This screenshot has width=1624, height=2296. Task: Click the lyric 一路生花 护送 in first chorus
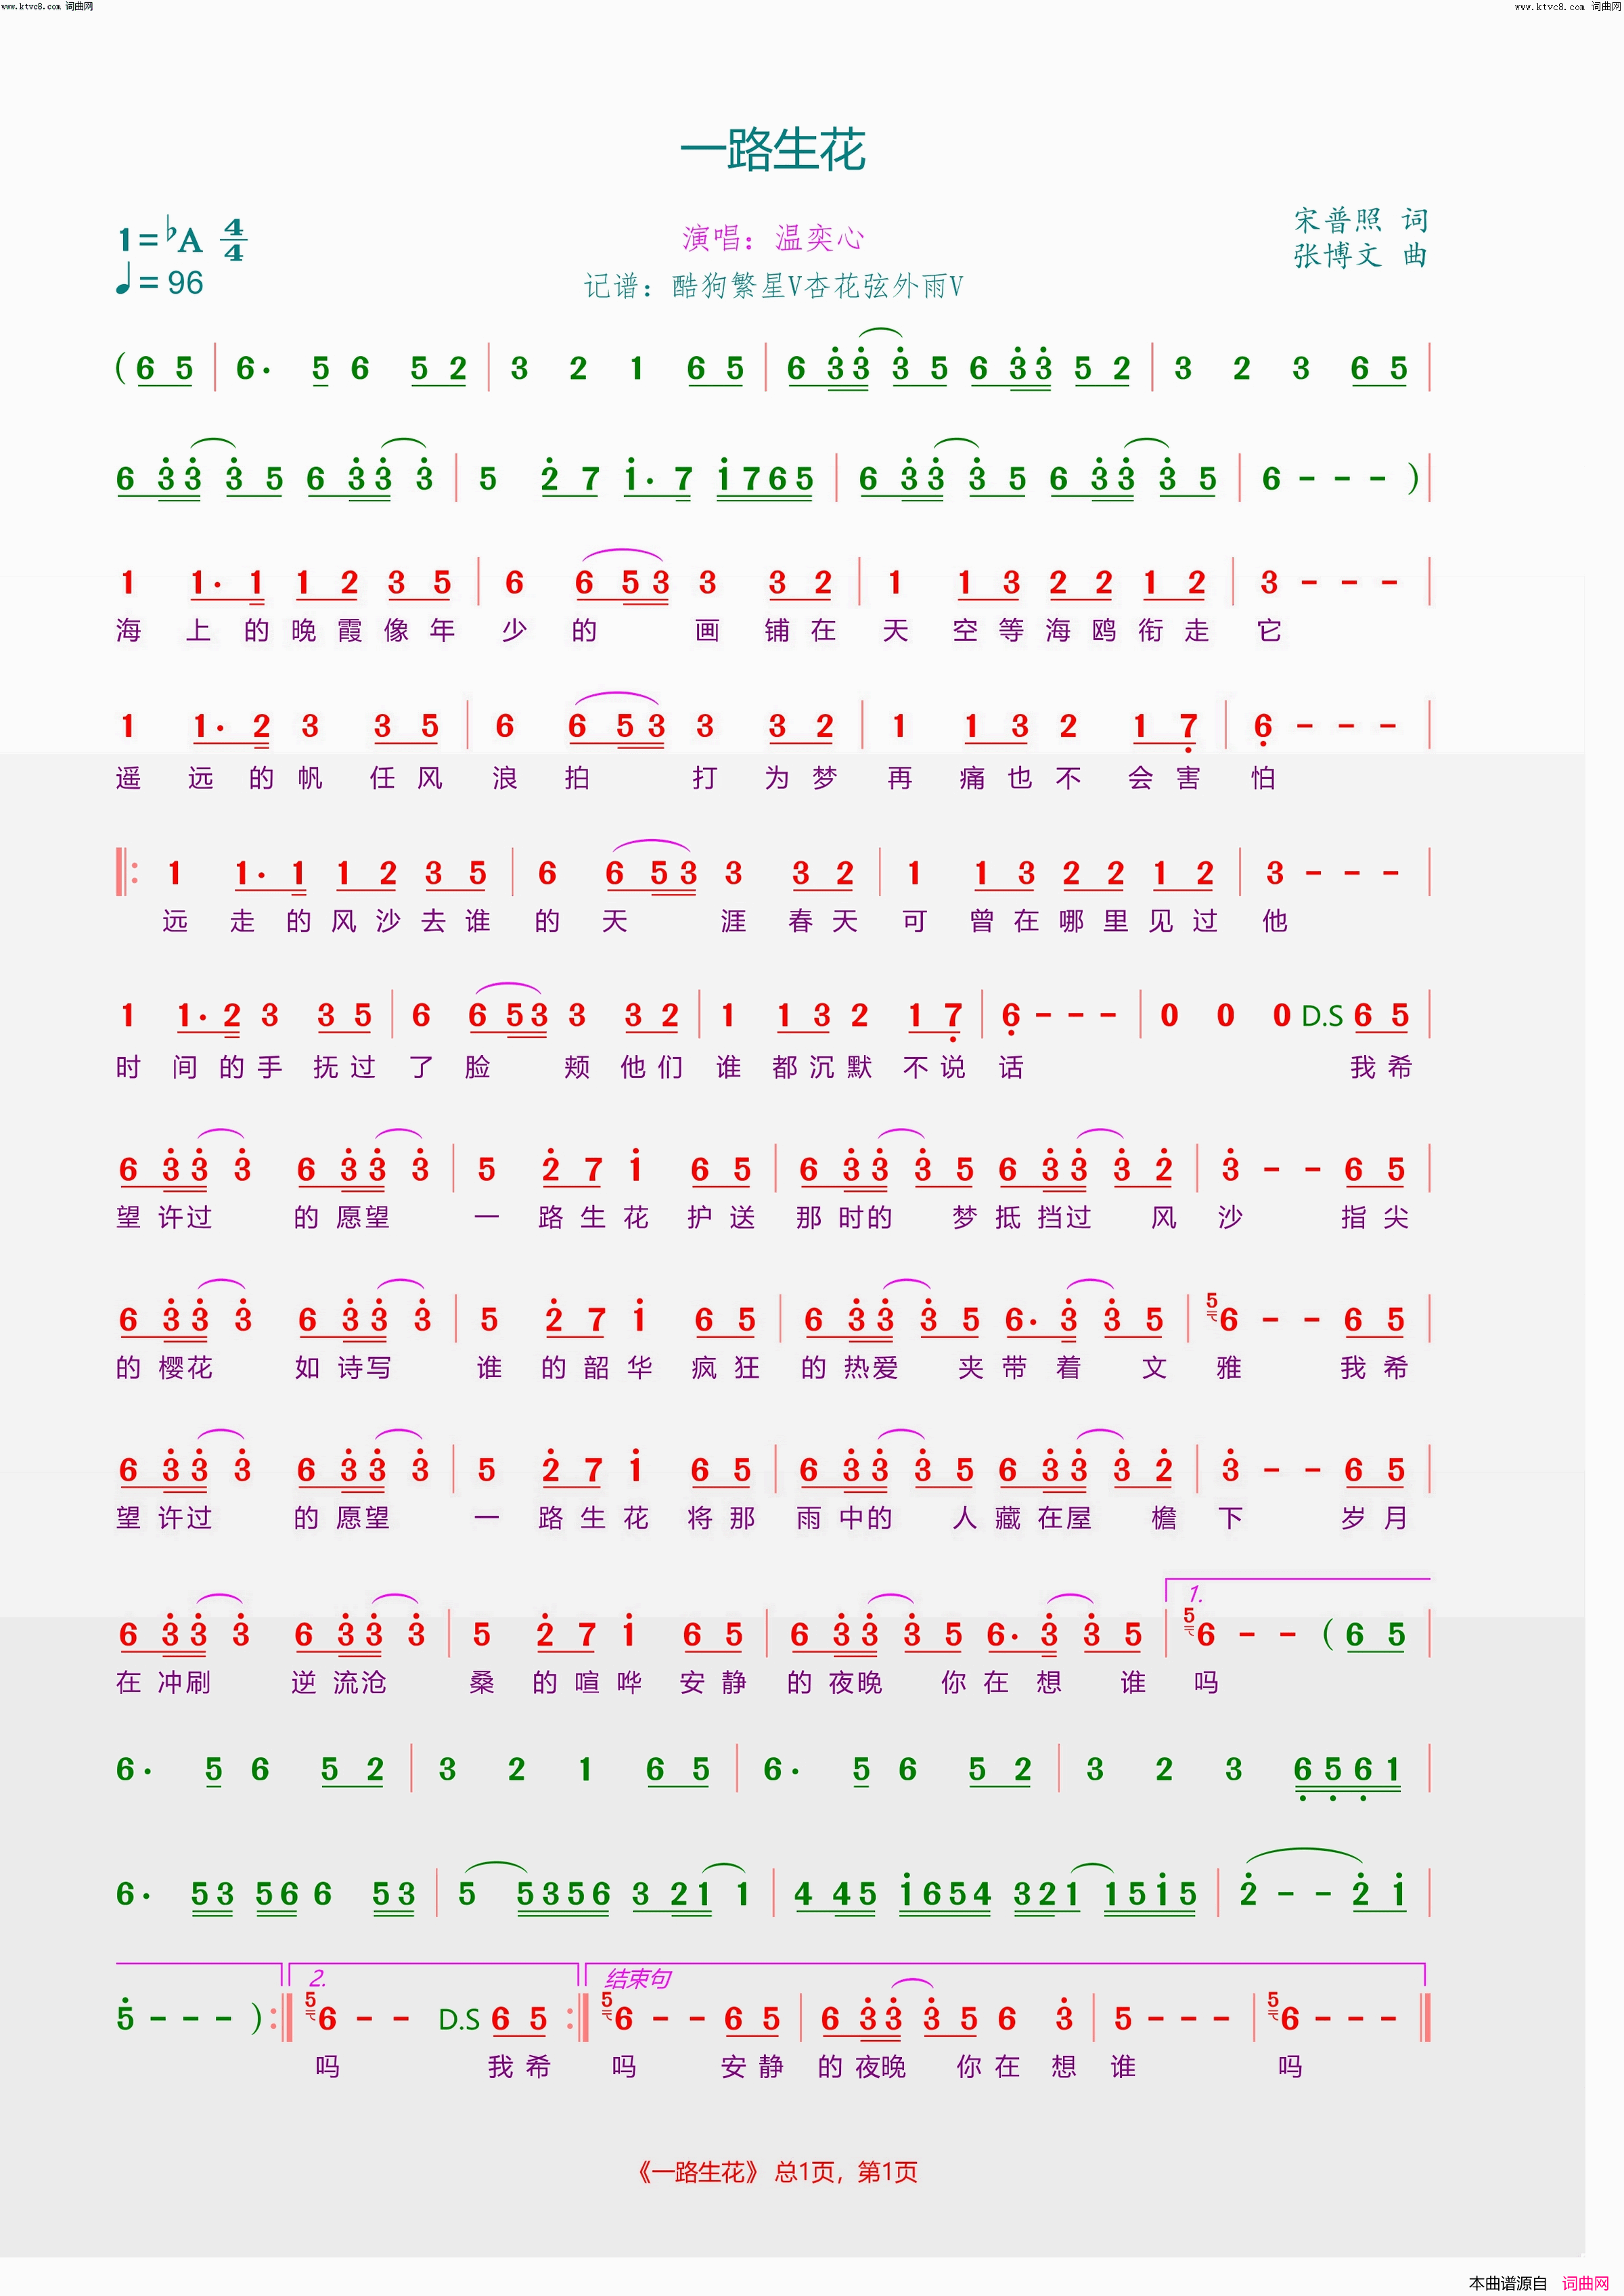615,1218
